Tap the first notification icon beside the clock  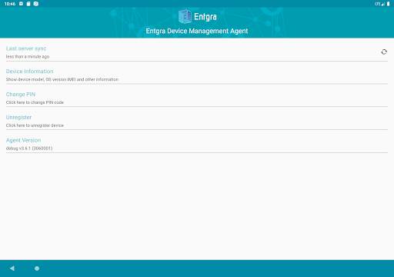(x=21, y=4)
